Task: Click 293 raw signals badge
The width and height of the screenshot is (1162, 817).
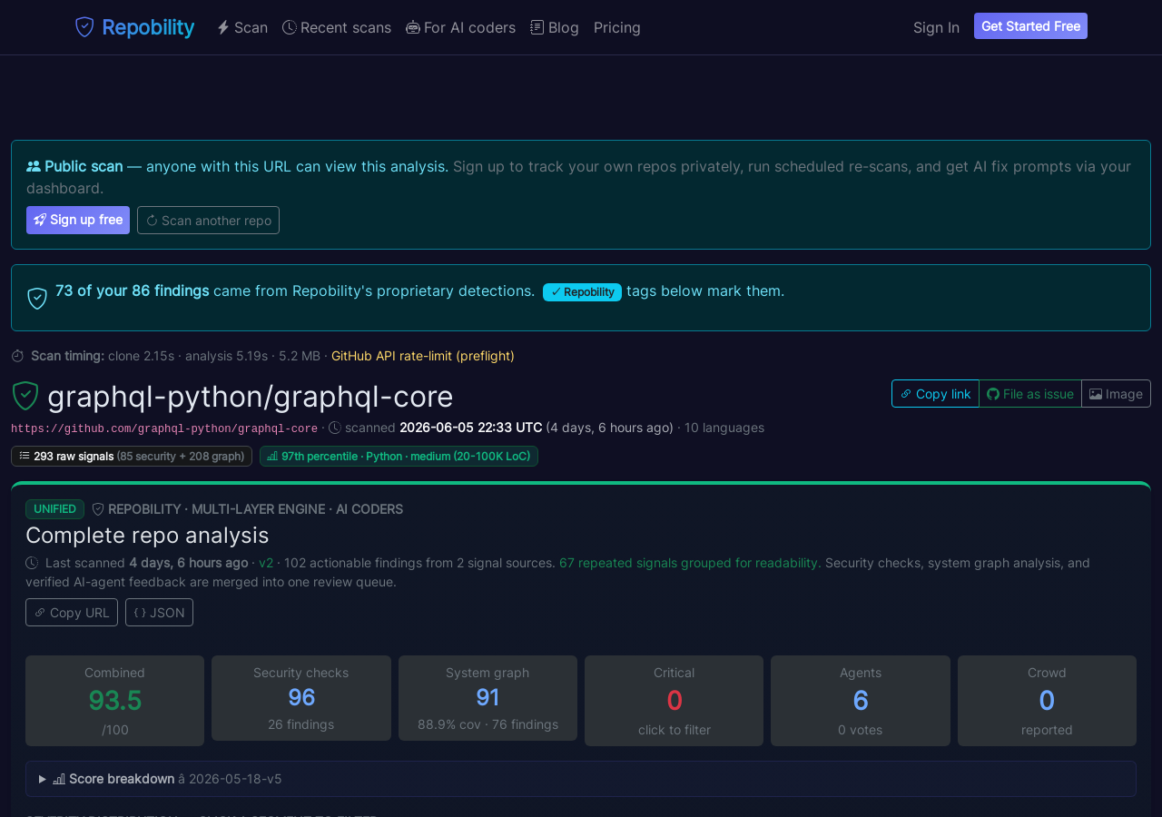Action: [x=132, y=456]
